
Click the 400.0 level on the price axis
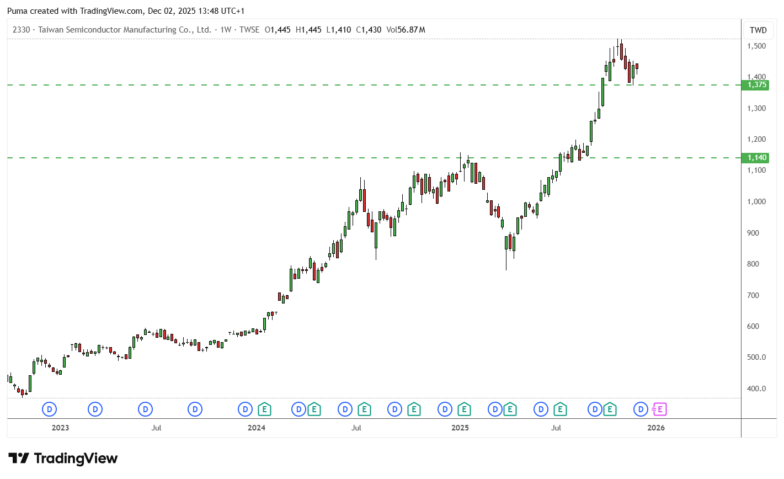click(x=756, y=388)
